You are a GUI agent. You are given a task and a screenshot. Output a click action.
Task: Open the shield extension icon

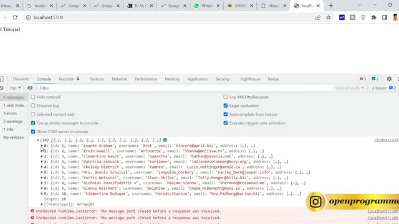363,17
